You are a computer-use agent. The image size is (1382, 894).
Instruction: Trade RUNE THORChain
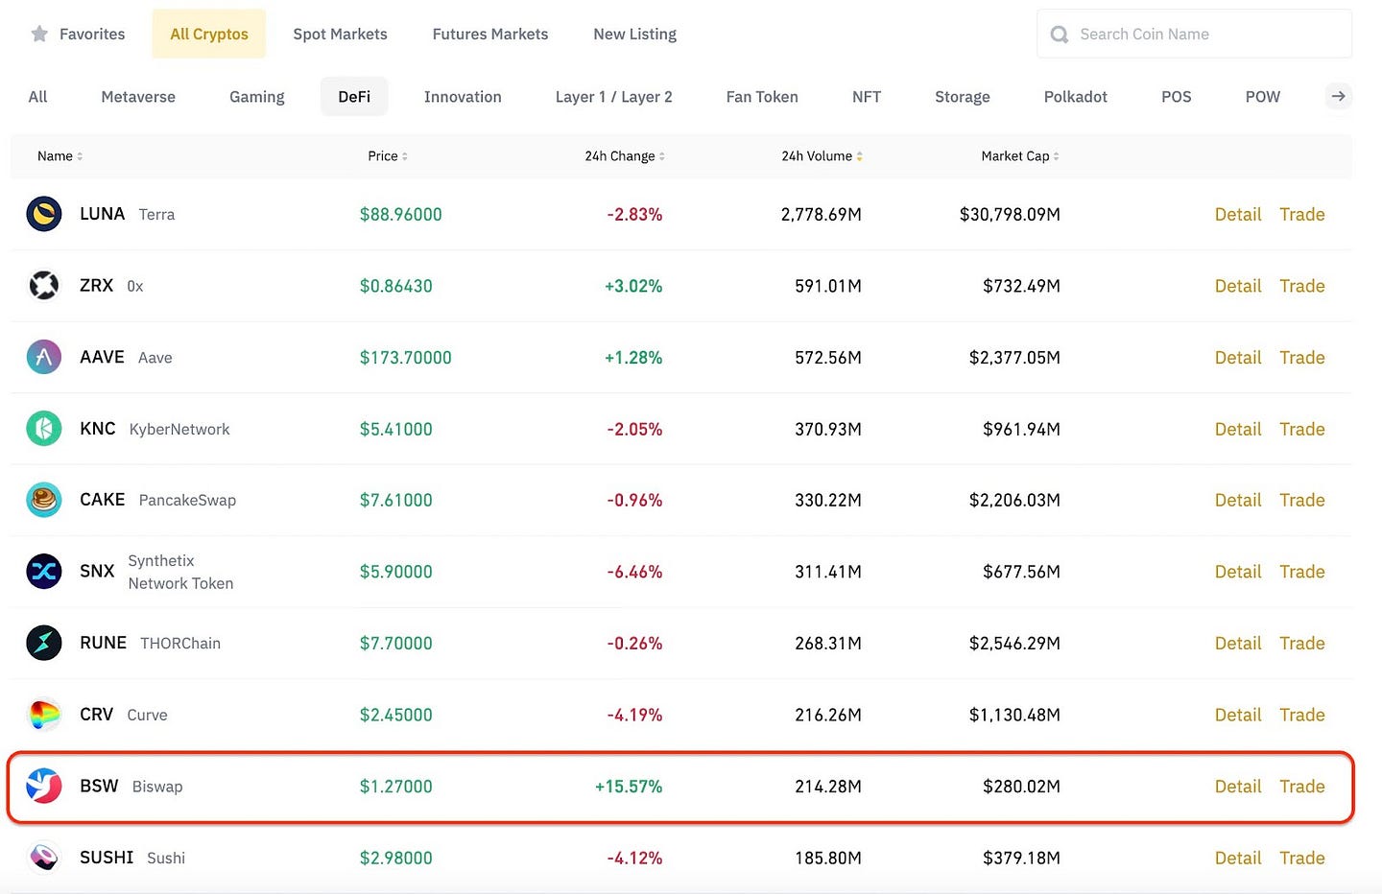click(x=1302, y=643)
